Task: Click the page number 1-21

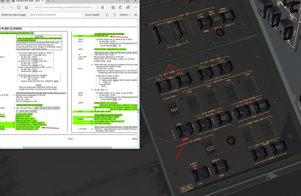Action: pyautogui.click(x=70, y=139)
